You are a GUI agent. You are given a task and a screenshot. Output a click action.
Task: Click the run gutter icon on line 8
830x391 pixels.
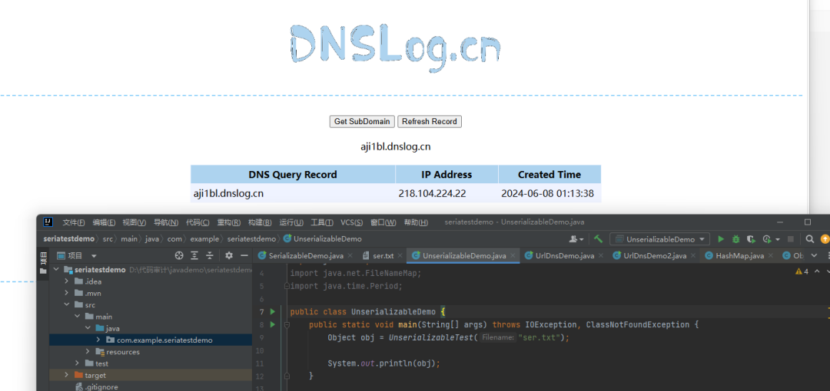pyautogui.click(x=273, y=324)
